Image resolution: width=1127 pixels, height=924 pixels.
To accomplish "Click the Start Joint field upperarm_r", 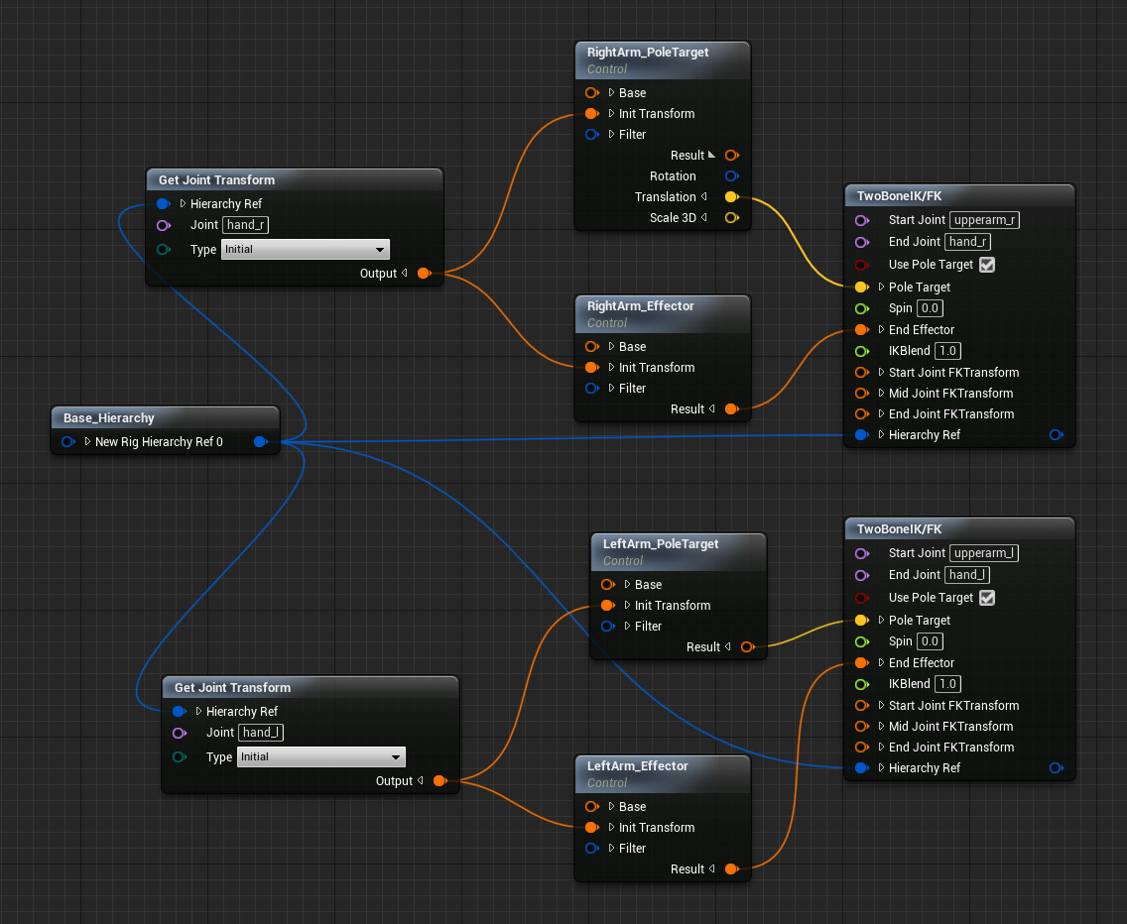I will (984, 220).
